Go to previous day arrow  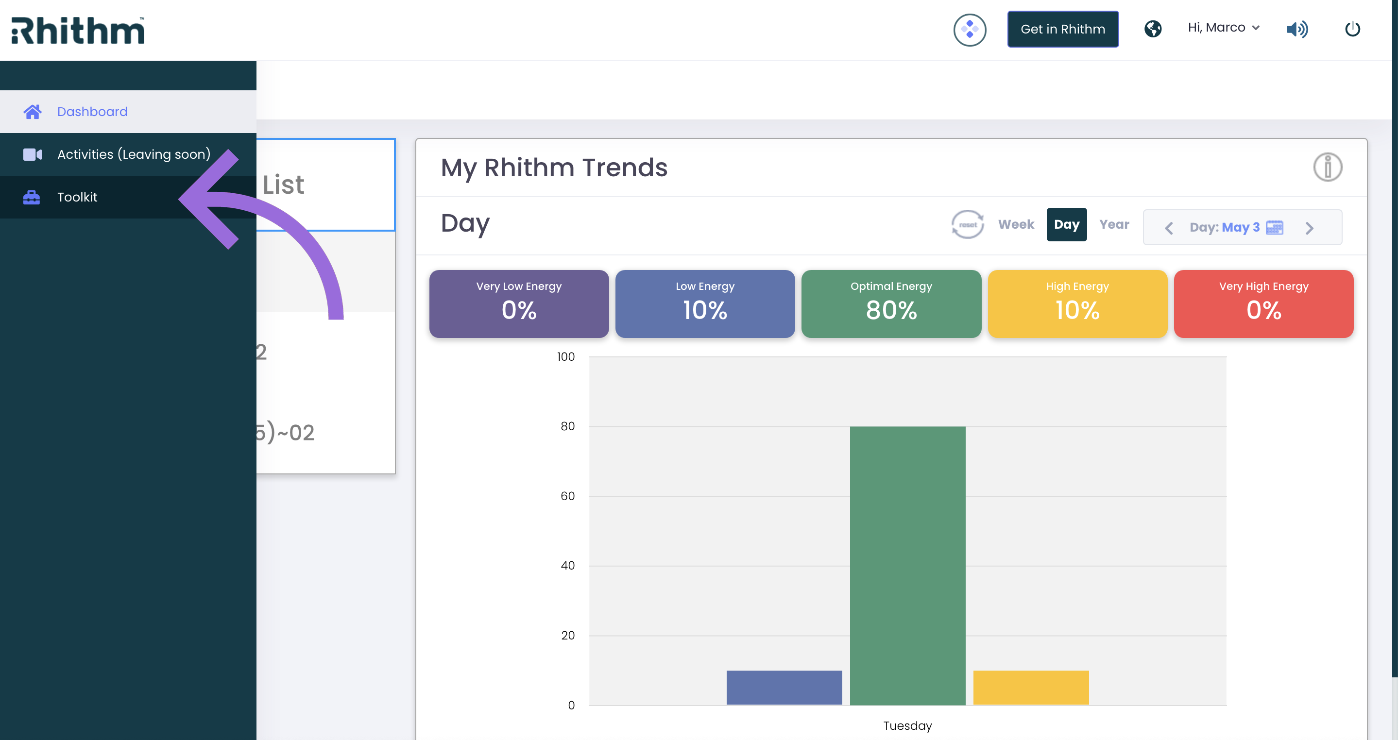click(1169, 228)
